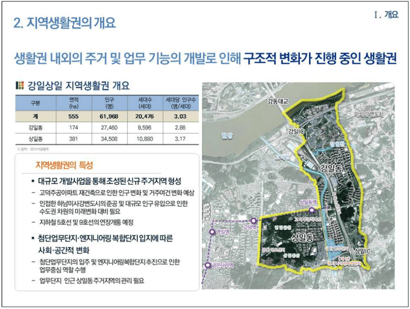The image size is (410, 309).
Task: Click the orange heading '지역생활권의 특성'
Action: (x=64, y=165)
